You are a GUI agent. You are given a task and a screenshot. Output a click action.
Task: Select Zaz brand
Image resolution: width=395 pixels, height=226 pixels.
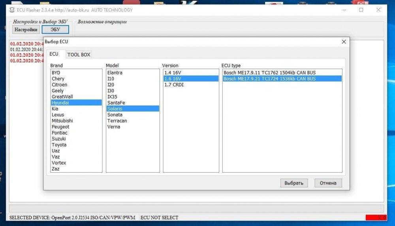[76, 169]
